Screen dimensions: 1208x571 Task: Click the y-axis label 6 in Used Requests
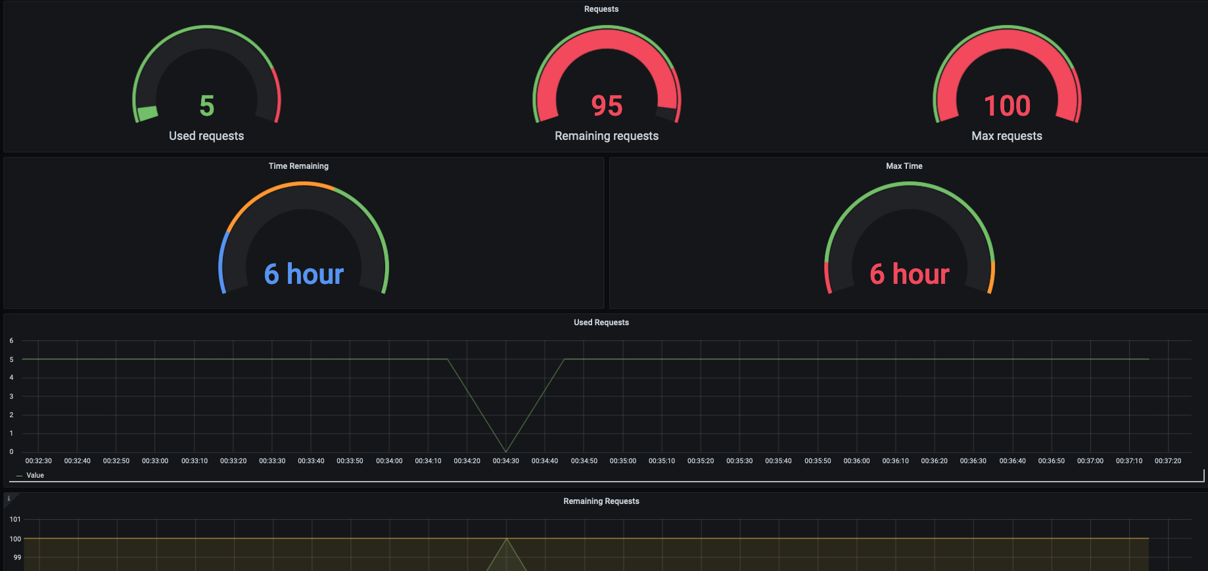coord(11,341)
